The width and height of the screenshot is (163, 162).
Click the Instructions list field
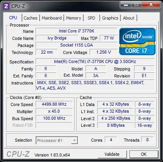[95, 85]
